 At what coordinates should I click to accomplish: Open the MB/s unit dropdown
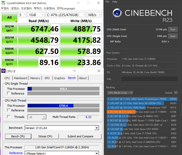coord(94,15)
